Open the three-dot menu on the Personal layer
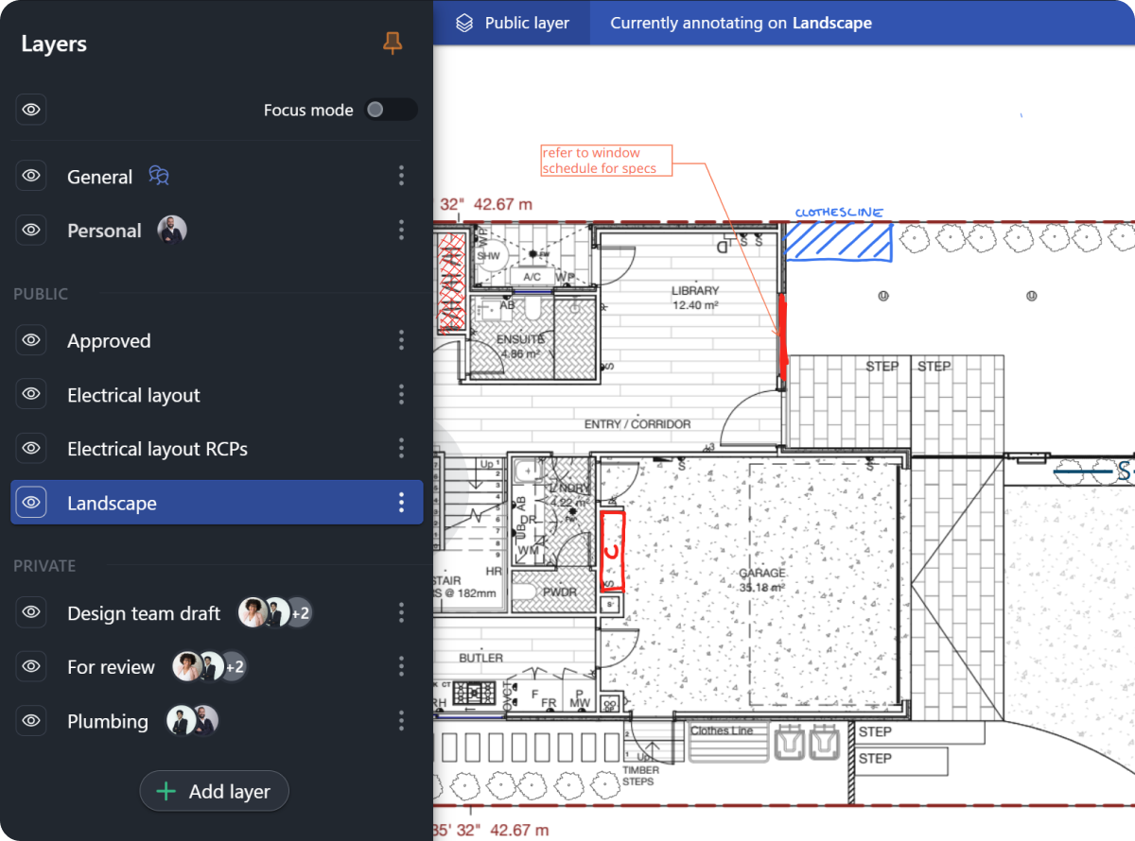1135x841 pixels. click(x=401, y=230)
